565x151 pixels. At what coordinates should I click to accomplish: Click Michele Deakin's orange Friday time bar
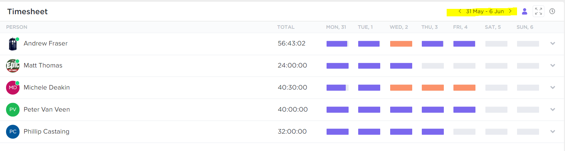(464, 88)
